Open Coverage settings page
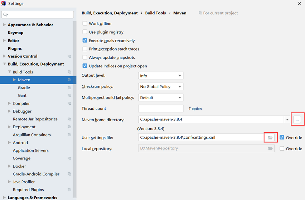The height and width of the screenshot is (200, 305). pos(21,158)
